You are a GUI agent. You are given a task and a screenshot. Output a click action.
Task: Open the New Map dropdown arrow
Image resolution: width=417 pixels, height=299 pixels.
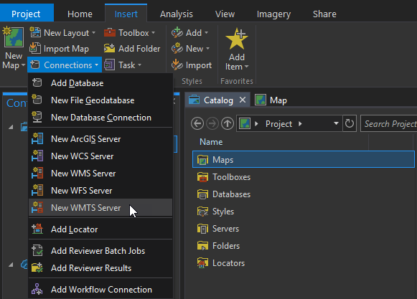(24, 65)
